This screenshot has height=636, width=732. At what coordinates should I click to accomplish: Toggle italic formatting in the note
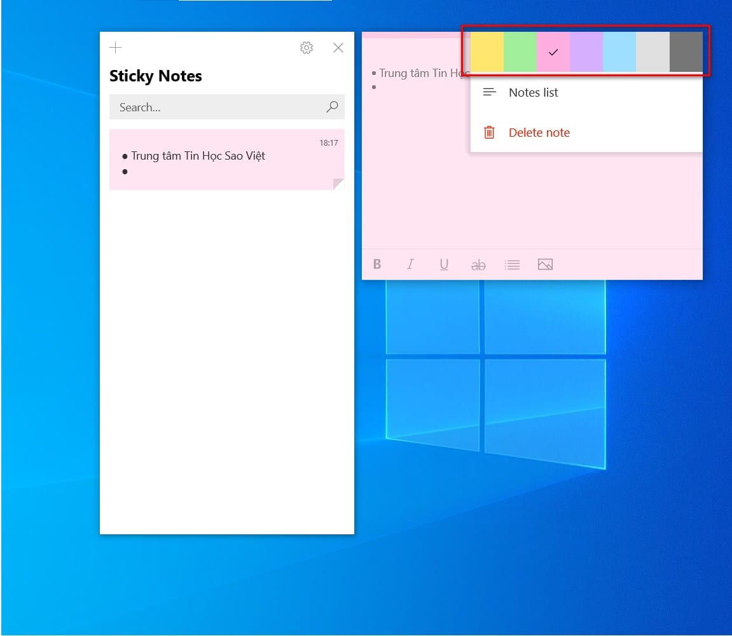(410, 265)
